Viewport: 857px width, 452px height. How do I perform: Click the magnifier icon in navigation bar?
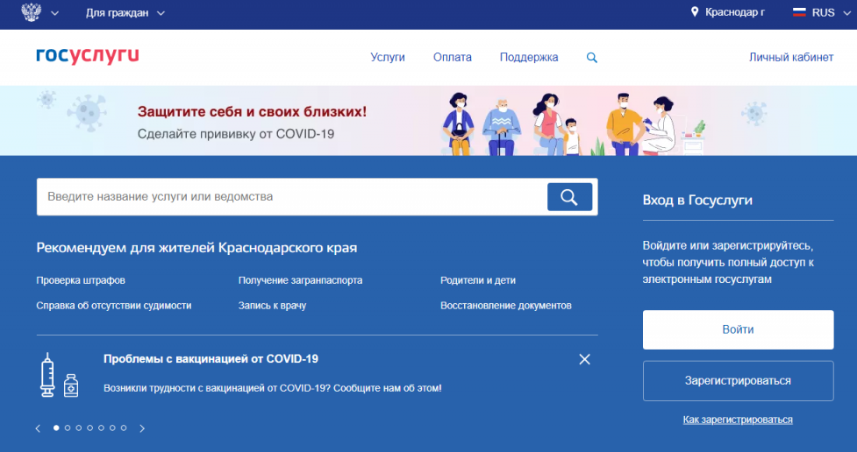[x=592, y=58]
